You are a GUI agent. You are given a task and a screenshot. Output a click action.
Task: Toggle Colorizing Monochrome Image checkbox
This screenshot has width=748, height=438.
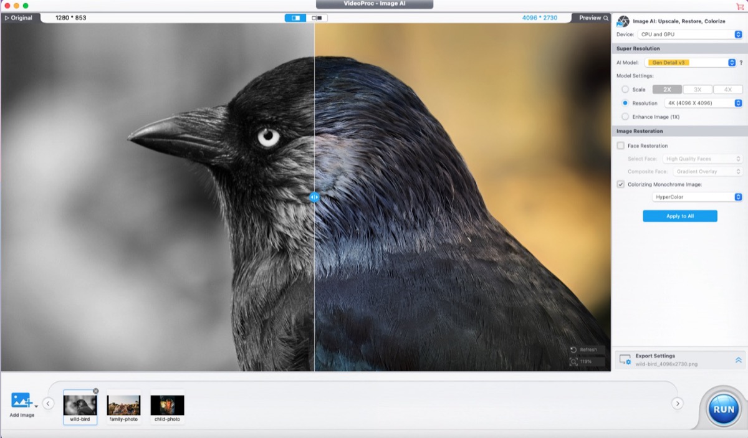click(x=620, y=184)
